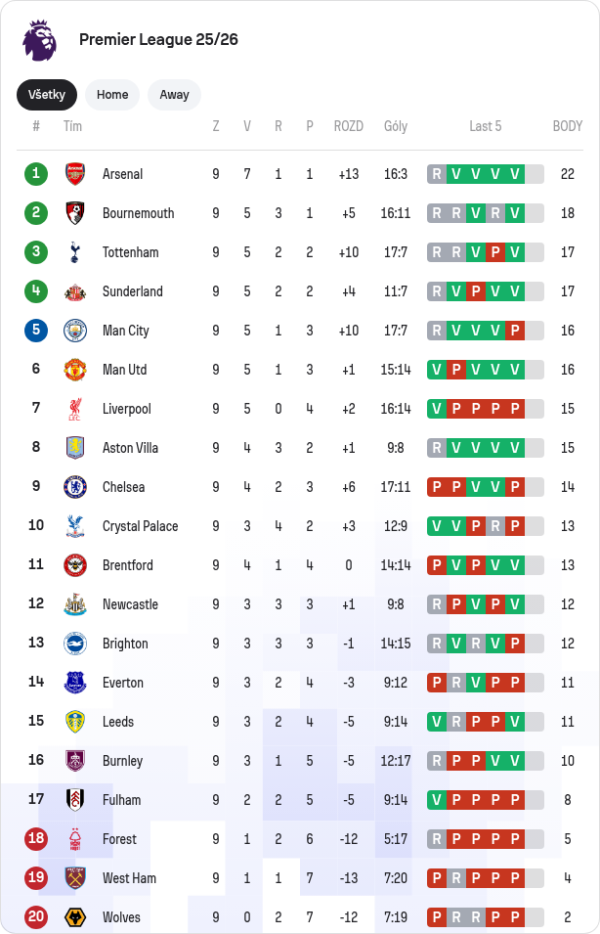
Task: Click Arsenal's most recent green form box
Action: 515,174
